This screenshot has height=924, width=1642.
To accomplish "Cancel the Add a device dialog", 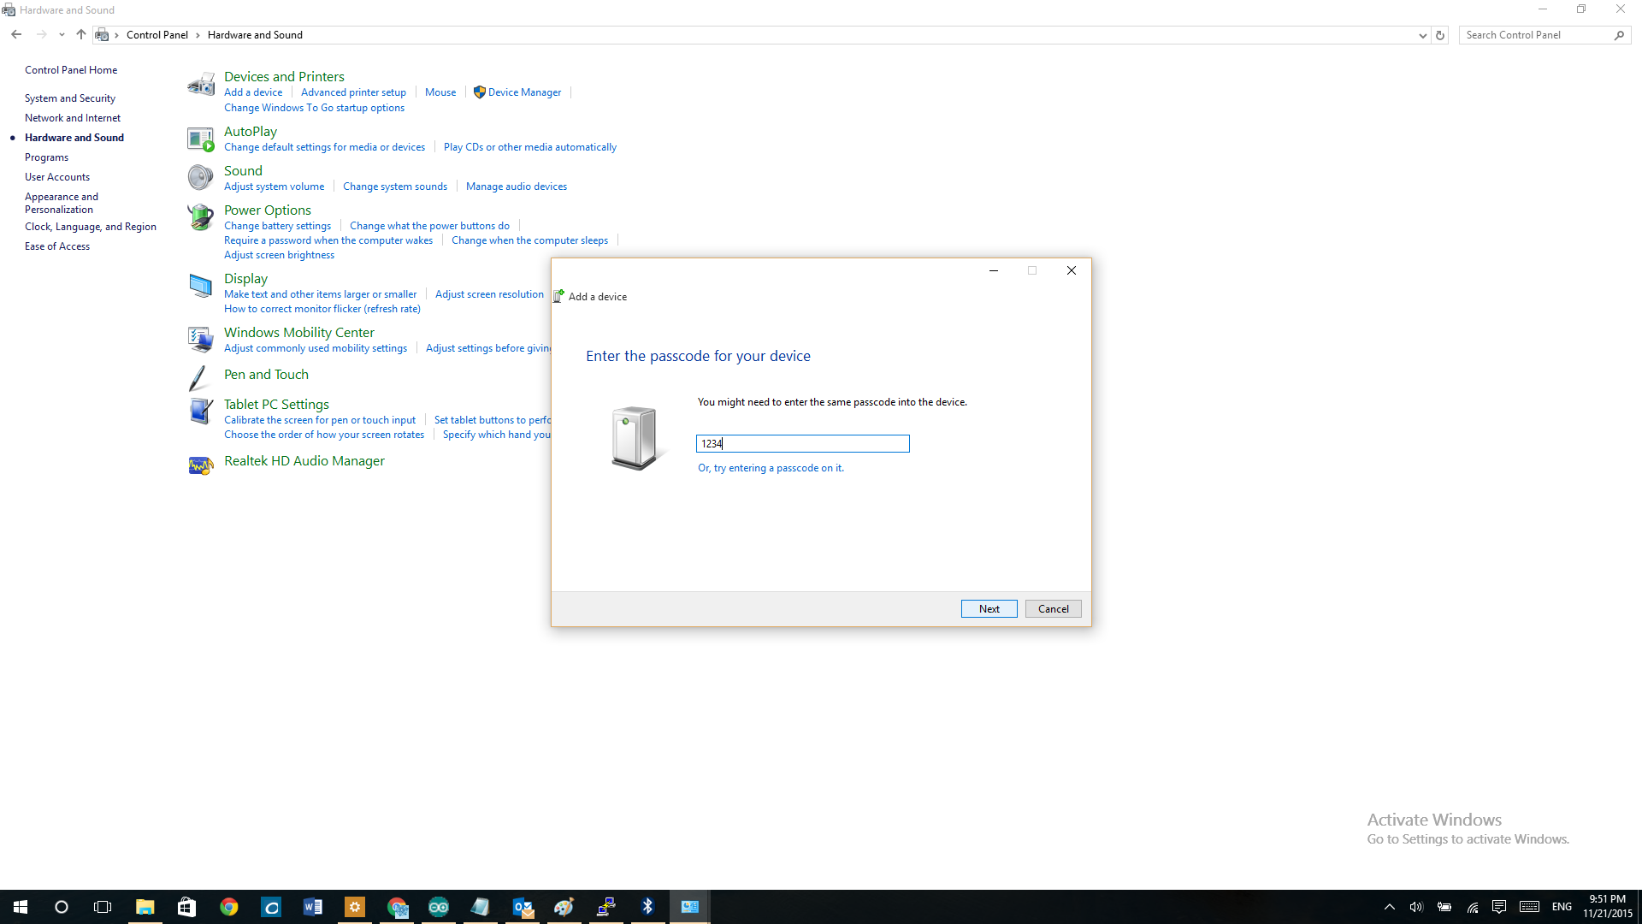I will pos(1053,609).
